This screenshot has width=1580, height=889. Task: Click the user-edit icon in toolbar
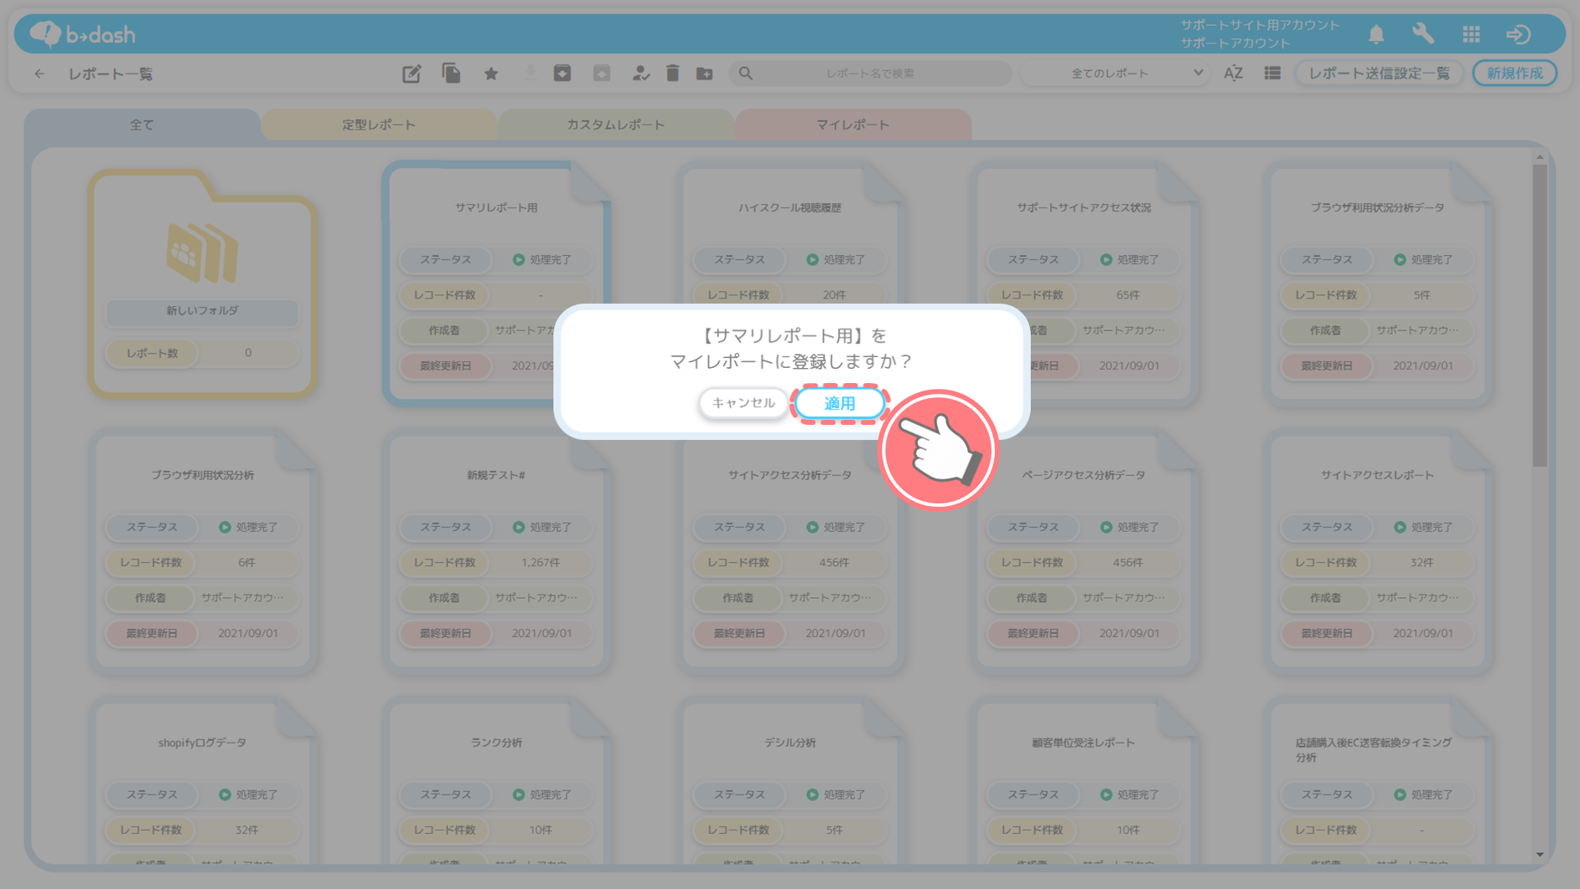[x=641, y=74]
